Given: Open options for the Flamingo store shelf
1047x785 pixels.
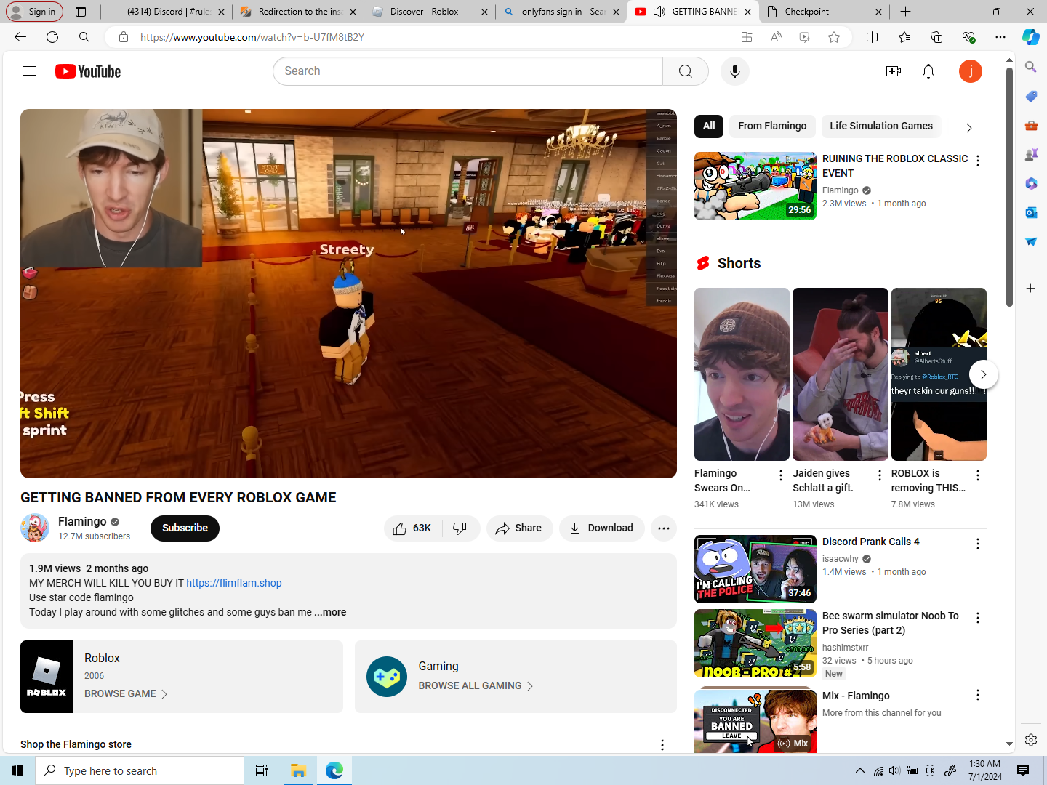Looking at the screenshot, I should (662, 745).
